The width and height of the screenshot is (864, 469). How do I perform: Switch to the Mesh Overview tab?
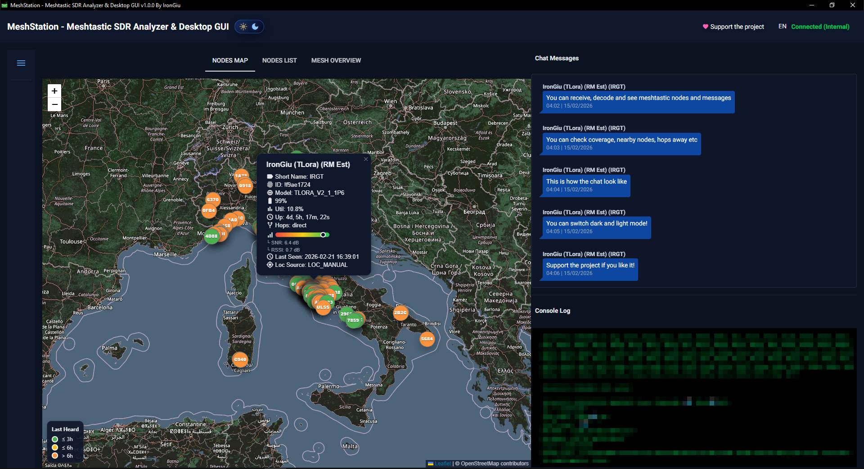point(336,60)
